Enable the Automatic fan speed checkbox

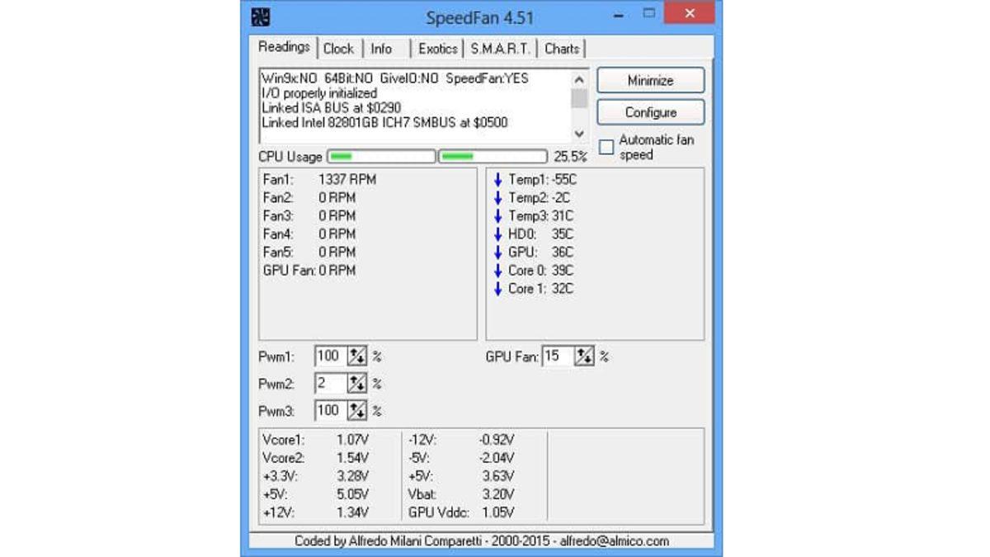coord(606,148)
